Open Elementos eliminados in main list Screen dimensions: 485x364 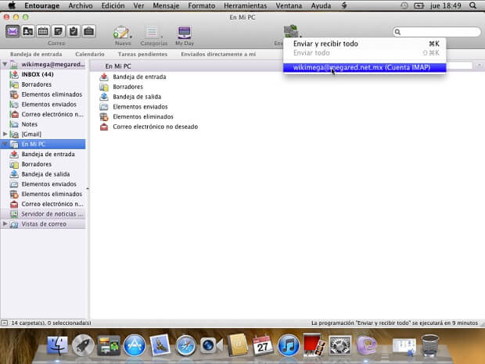[143, 116]
